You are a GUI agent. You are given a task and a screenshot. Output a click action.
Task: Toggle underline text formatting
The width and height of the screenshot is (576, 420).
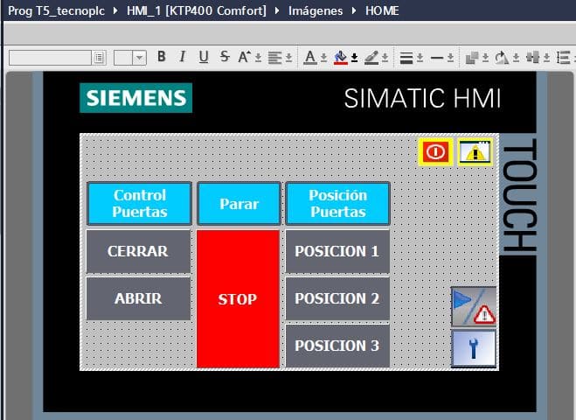204,58
